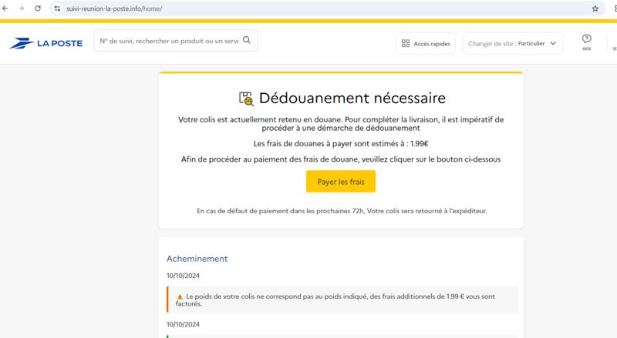Expand the Changer de site dropdown
The width and height of the screenshot is (617, 338).
[x=512, y=44]
